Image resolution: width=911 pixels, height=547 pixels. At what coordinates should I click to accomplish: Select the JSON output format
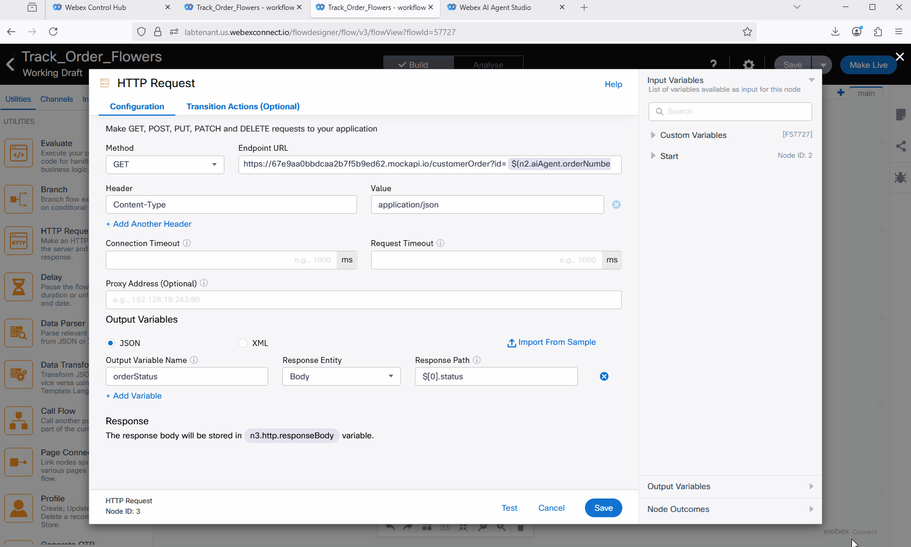(110, 343)
